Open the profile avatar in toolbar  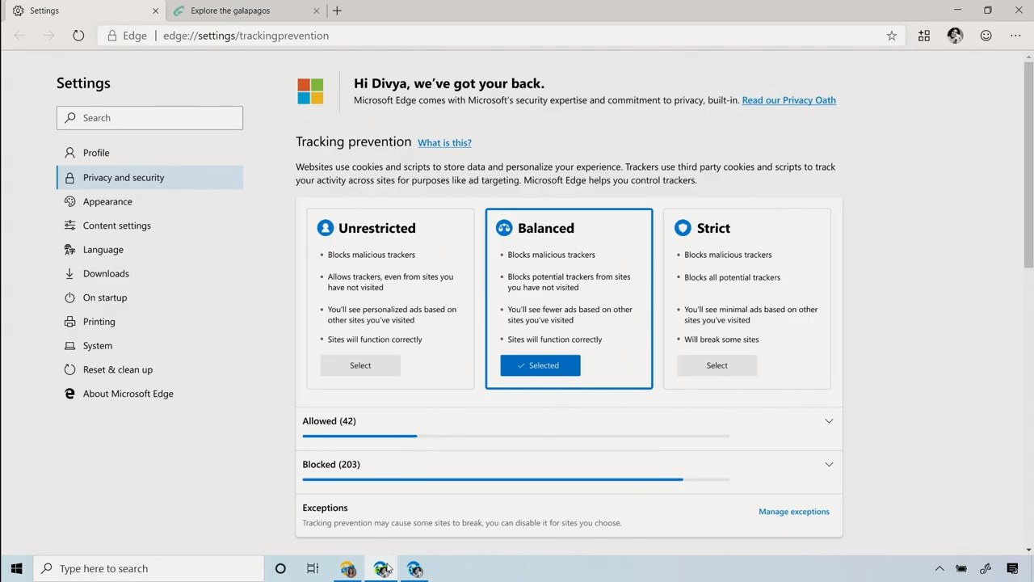pos(955,36)
